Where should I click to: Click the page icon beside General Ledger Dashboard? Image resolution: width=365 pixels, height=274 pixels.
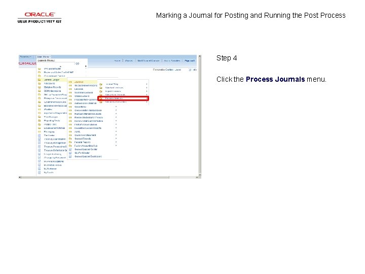[x=70, y=157]
